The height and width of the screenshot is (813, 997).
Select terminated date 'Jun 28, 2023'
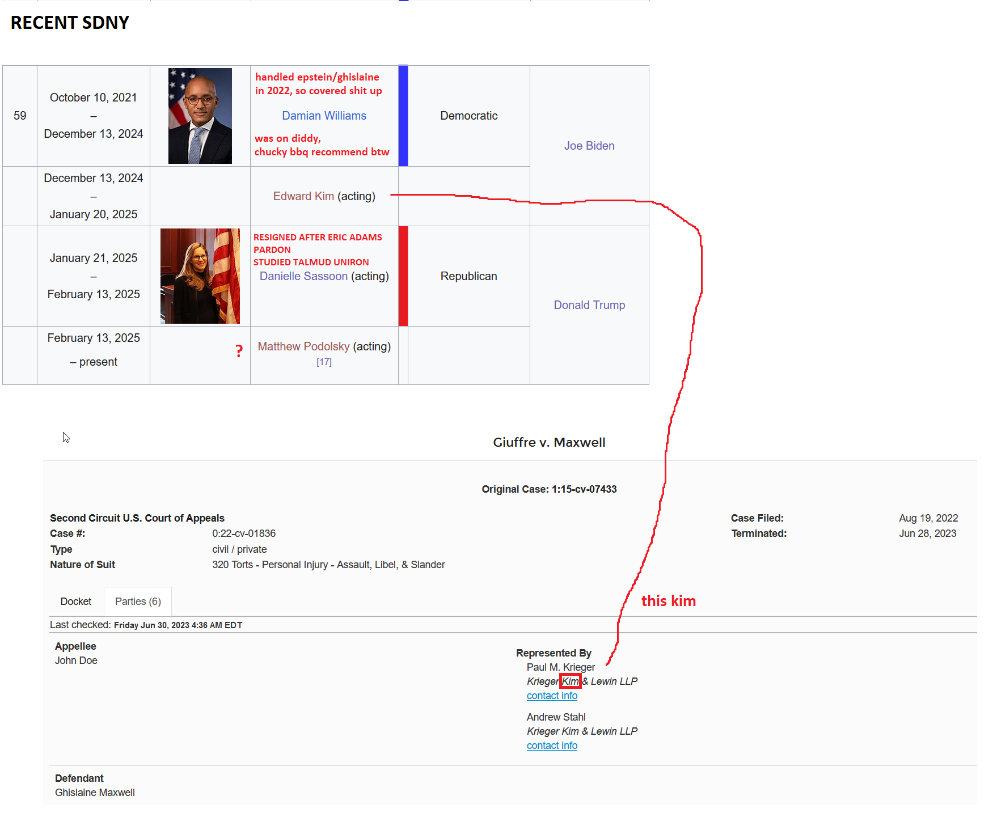tap(927, 533)
